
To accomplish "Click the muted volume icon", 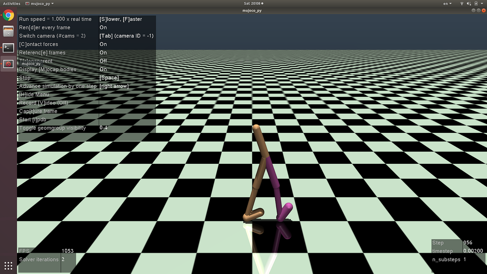I will tap(469, 3).
